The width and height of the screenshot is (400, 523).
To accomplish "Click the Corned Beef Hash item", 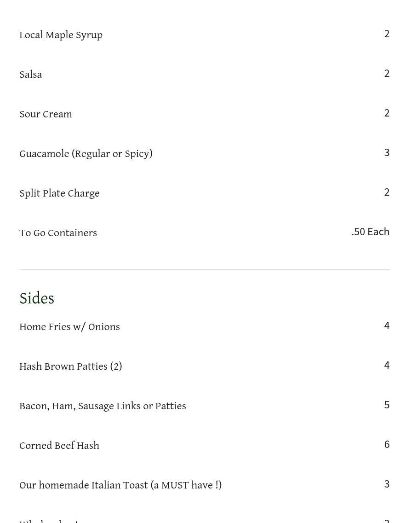I will (x=59, y=446).
